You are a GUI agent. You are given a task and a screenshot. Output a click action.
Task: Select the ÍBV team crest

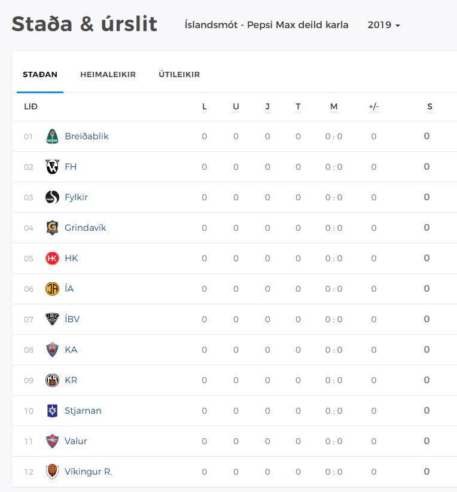click(x=52, y=319)
